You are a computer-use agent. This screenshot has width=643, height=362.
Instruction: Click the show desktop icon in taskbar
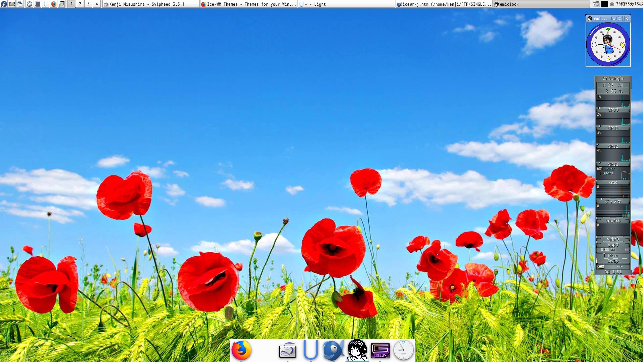coord(12,4)
